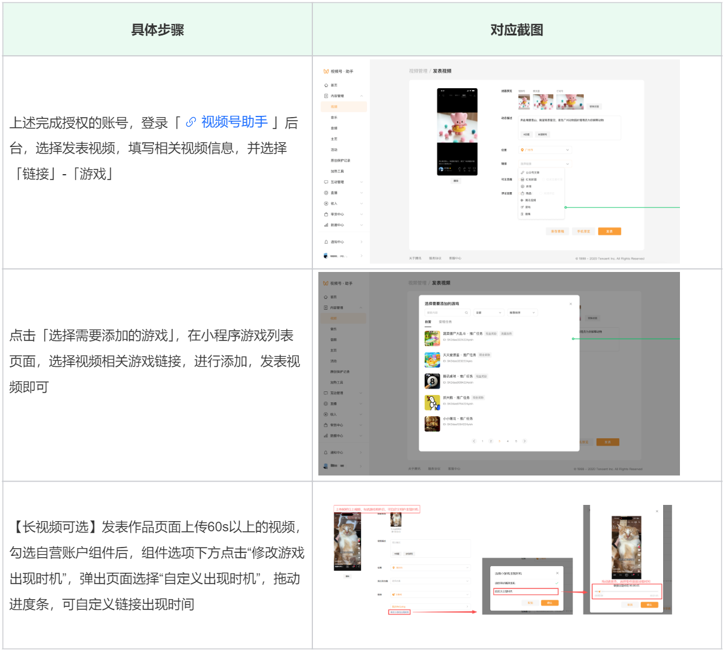The width and height of the screenshot is (725, 652).
Task: Select highlighted 视频 item in first step's sidebar
Action: click(344, 107)
